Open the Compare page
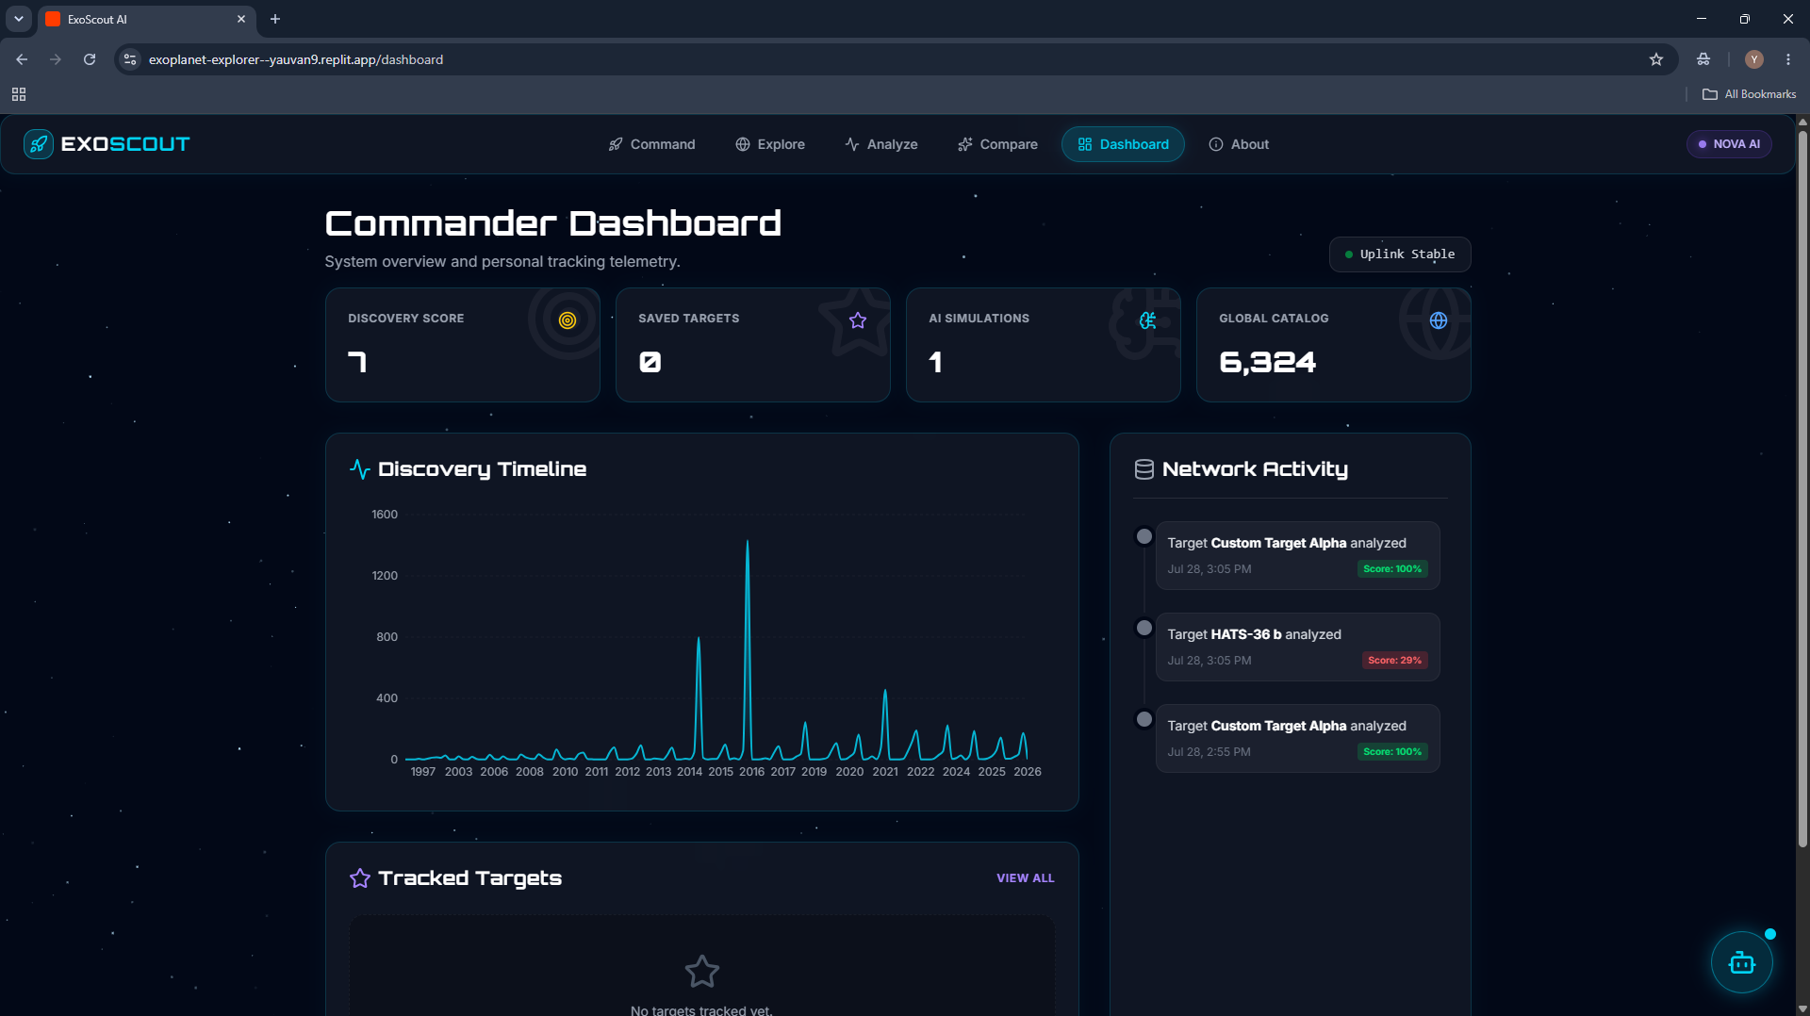This screenshot has width=1810, height=1016. pos(996,144)
